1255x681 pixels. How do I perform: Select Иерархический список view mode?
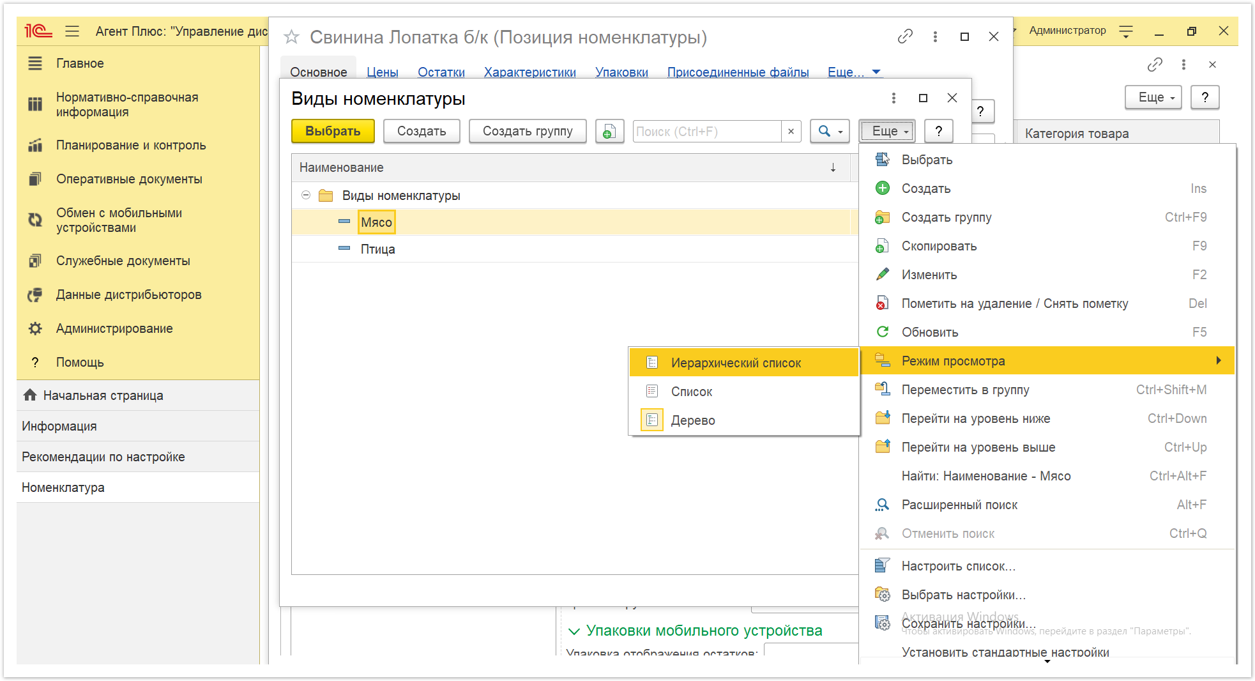[743, 363]
